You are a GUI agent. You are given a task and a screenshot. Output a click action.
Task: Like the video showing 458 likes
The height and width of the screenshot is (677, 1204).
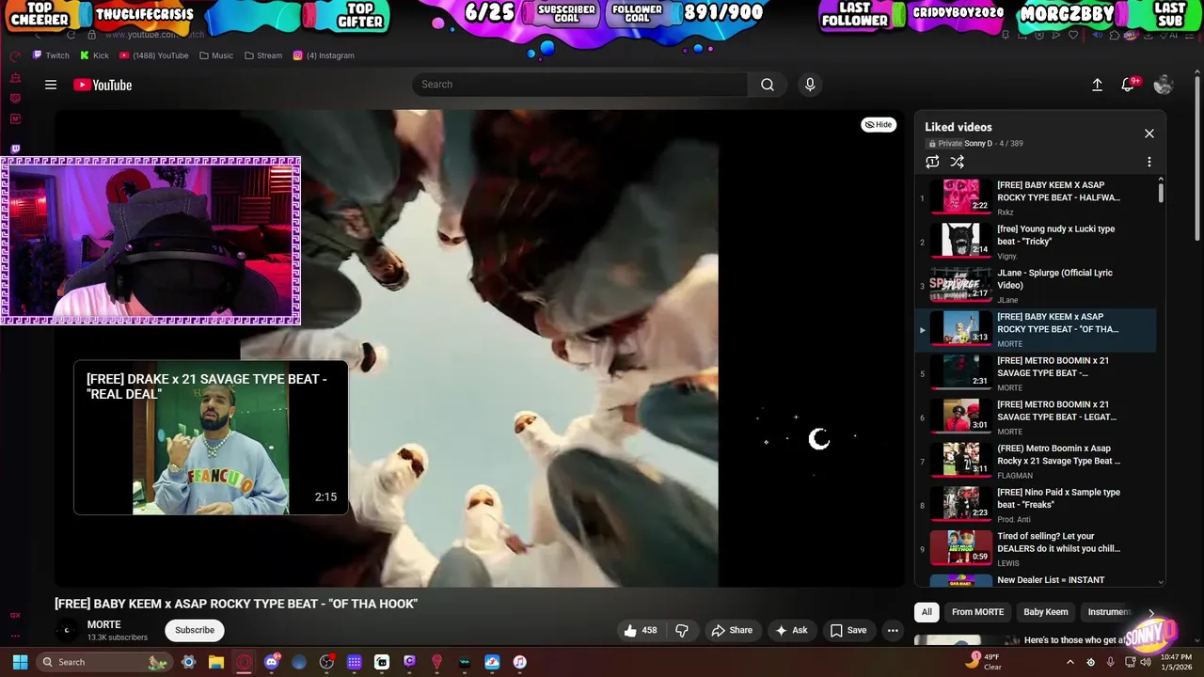[x=641, y=630]
